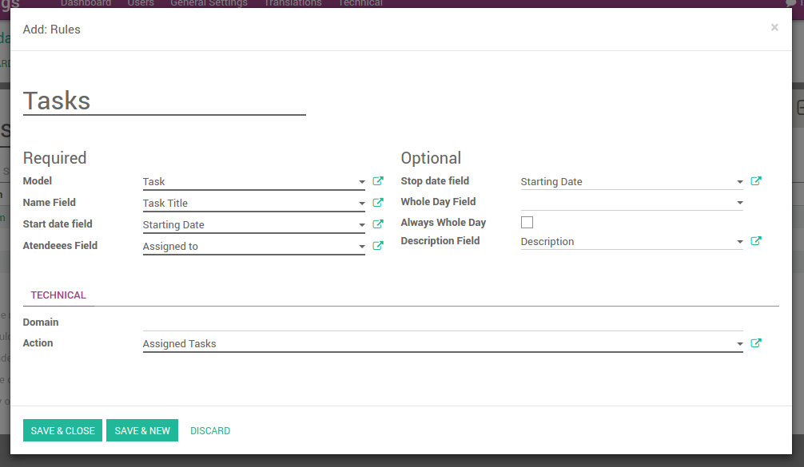Screen dimensions: 804x467
Task: Expand the Whole Day Field dropdown
Action: click(739, 203)
